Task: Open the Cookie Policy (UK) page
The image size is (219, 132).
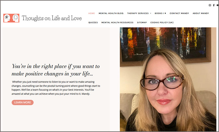Action: point(162,23)
